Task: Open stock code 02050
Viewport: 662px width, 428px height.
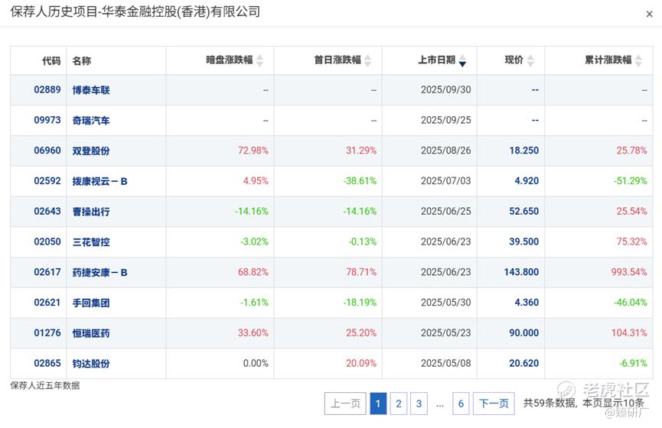Action: tap(47, 242)
